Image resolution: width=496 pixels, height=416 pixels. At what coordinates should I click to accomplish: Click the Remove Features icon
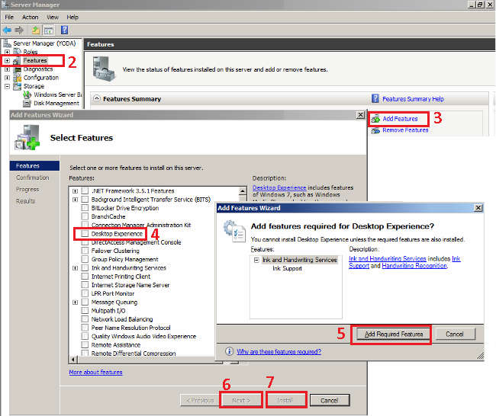pyautogui.click(x=375, y=130)
